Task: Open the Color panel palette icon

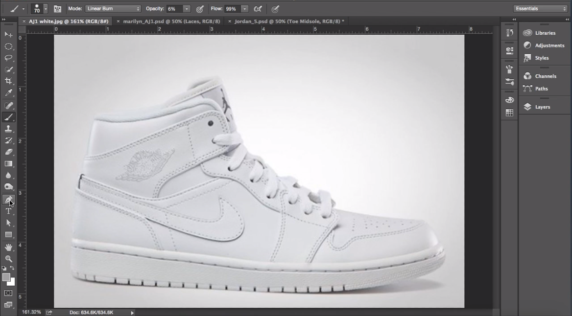Action: click(x=510, y=100)
